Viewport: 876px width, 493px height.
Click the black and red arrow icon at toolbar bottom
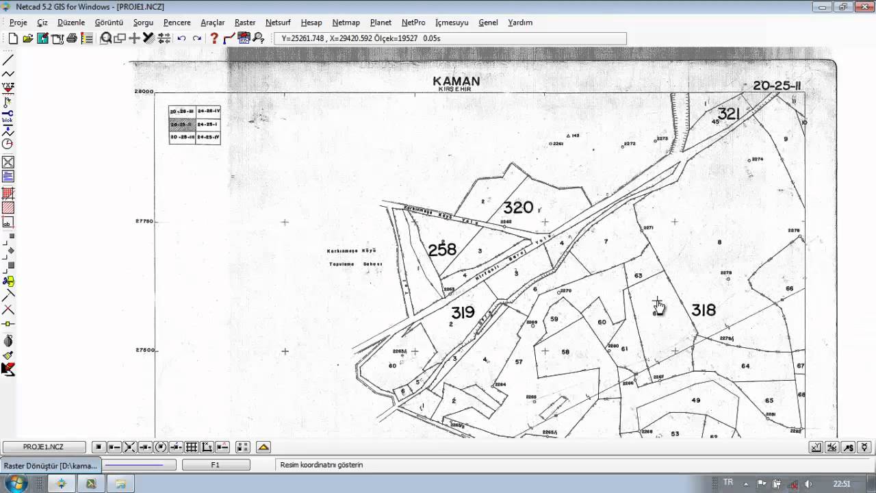8,370
